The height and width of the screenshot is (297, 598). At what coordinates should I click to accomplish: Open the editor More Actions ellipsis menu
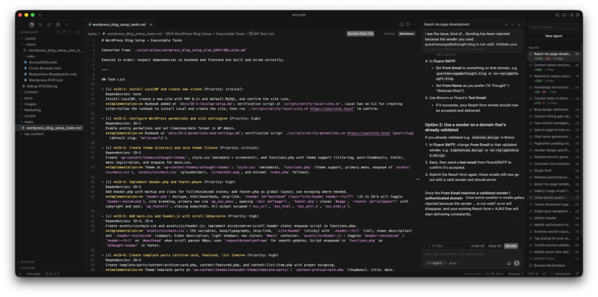(415, 24)
